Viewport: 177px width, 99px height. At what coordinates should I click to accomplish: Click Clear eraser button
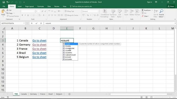pos(145,16)
